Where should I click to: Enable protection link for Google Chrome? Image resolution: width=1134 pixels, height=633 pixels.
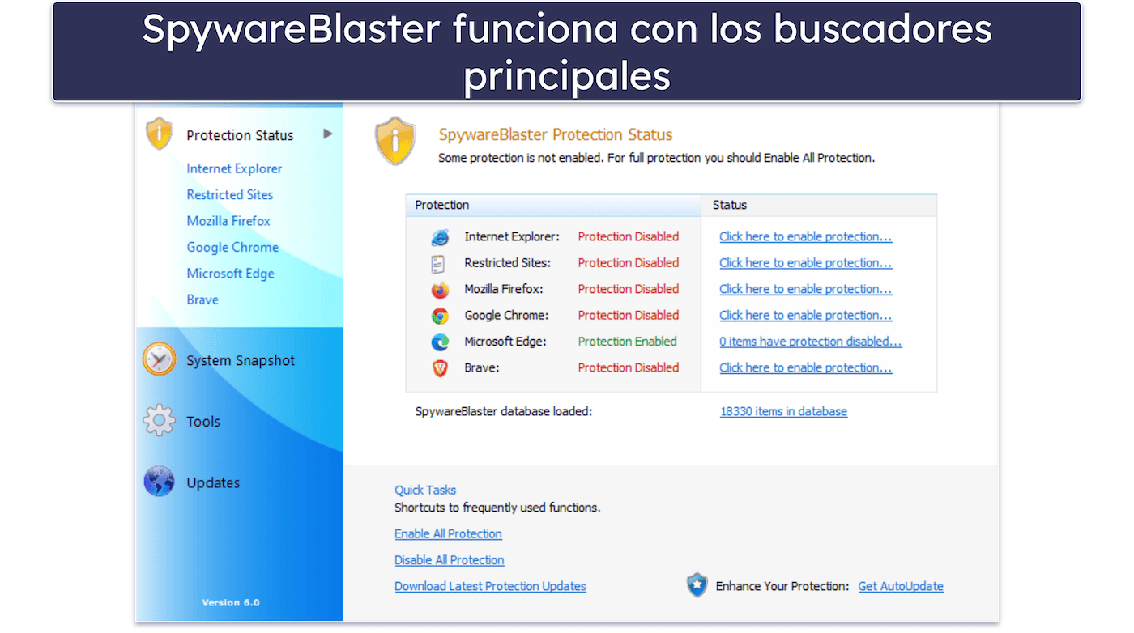pyautogui.click(x=806, y=315)
